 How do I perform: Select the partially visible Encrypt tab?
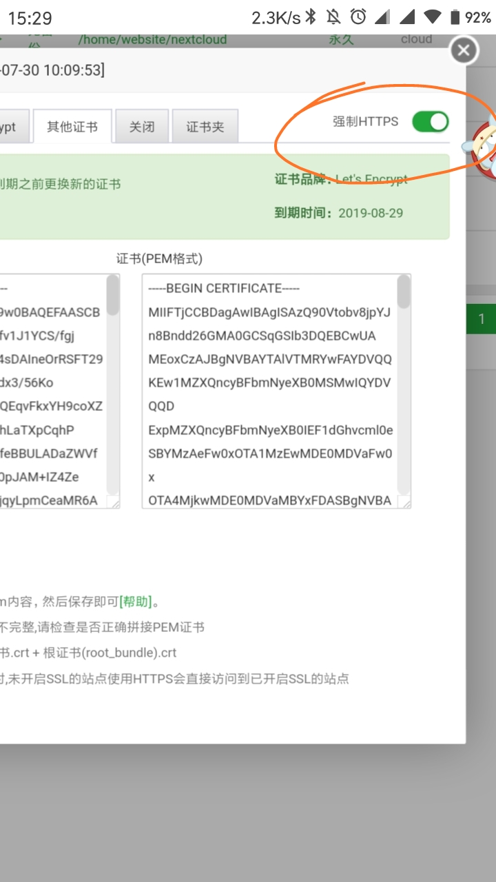tap(14, 127)
